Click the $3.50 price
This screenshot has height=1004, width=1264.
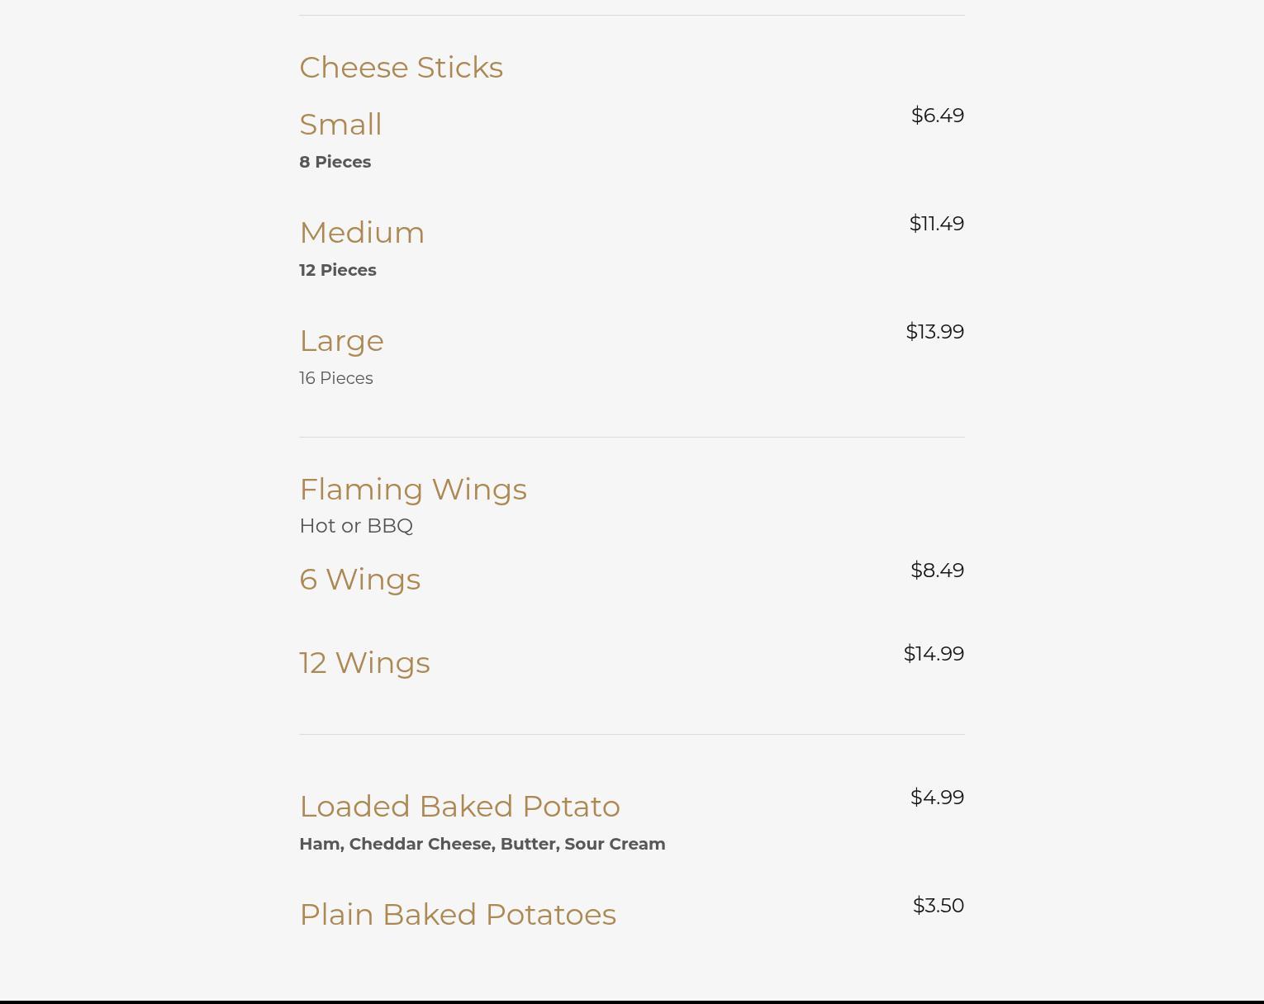click(938, 906)
